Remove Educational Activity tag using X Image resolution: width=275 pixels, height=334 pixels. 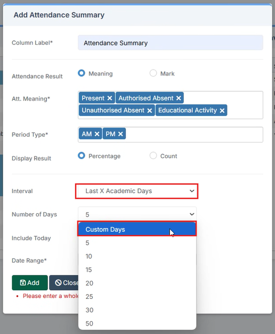coord(222,111)
